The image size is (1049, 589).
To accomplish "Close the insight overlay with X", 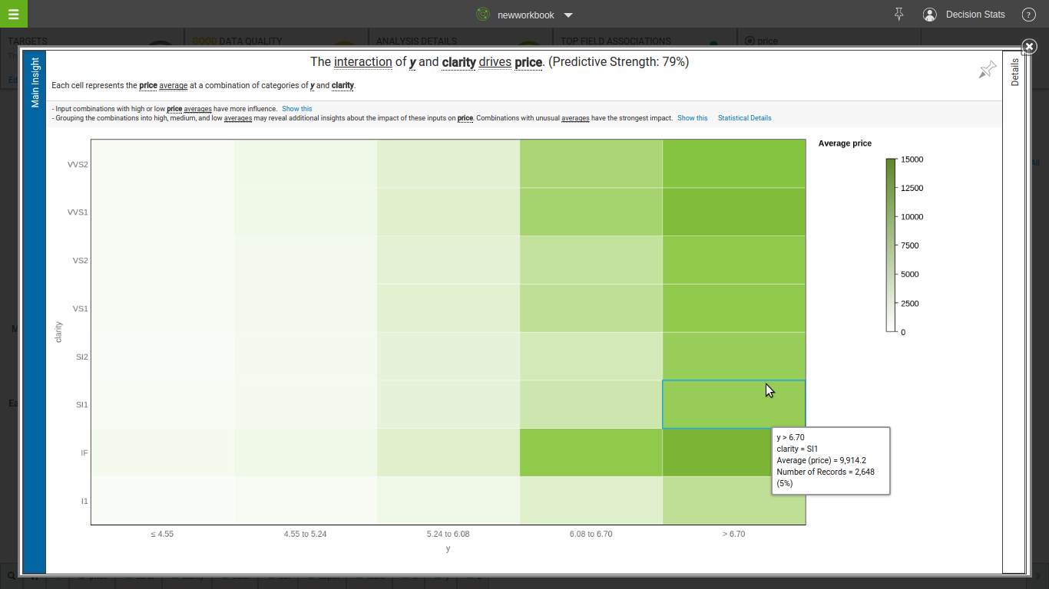I will (x=1029, y=47).
